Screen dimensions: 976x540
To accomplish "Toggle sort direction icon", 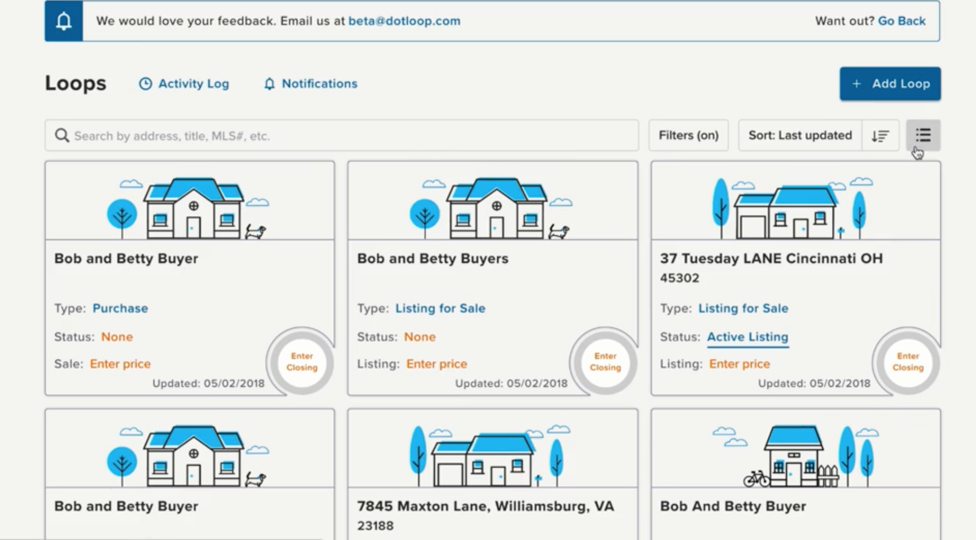I will pyautogui.click(x=880, y=135).
